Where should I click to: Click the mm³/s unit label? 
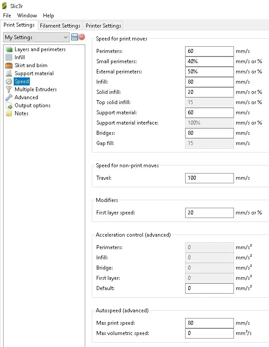coord(243,333)
